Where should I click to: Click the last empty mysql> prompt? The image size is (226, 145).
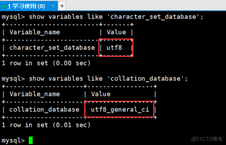[x=13, y=140]
